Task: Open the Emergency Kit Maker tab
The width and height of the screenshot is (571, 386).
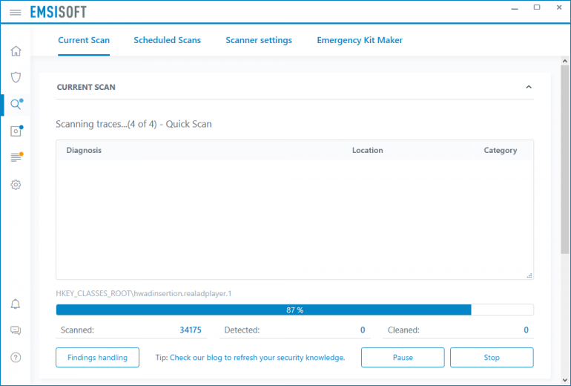Action: point(360,40)
